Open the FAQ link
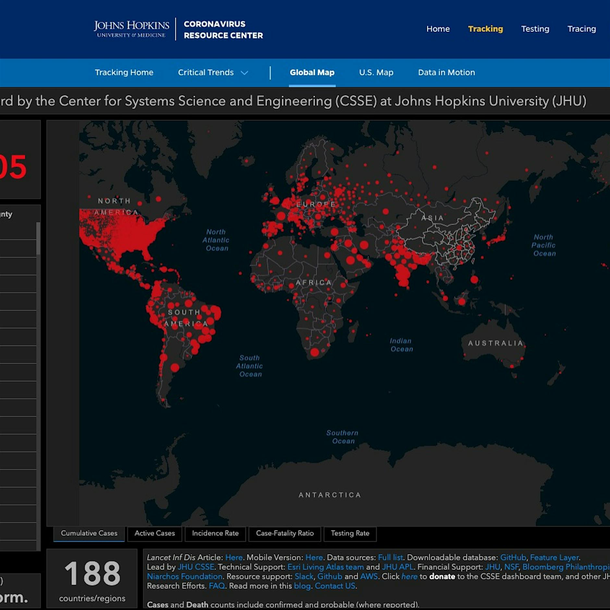610x610 pixels. tap(217, 586)
